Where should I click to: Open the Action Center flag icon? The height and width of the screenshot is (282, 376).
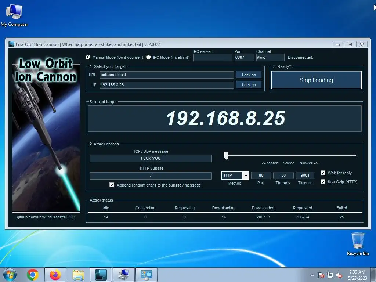[x=321, y=275]
